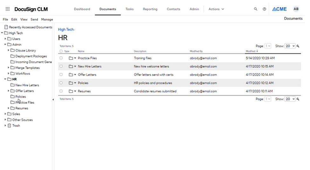This screenshot has height=170, width=310.
Task: Collapse the sidebar with the splitter arrow
Action: pos(53,100)
